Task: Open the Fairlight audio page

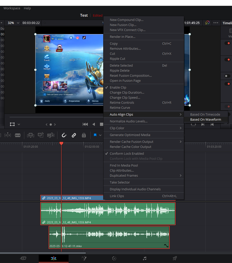Action: 144,258
